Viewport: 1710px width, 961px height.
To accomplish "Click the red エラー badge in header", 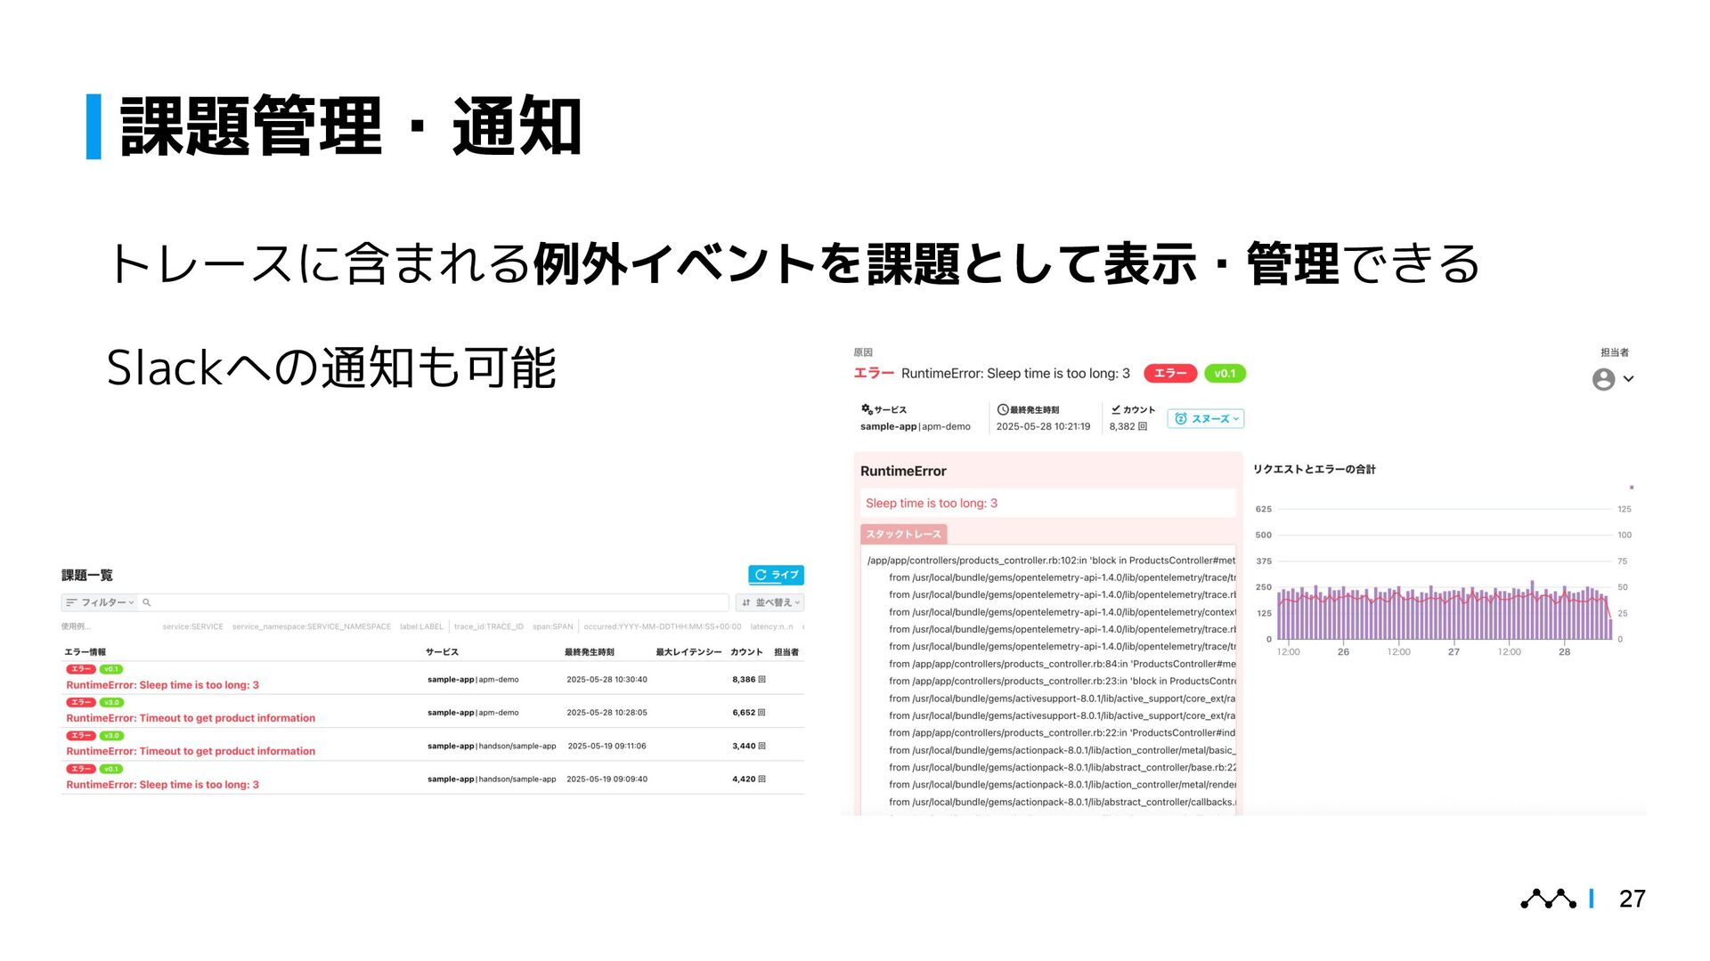I will tap(1169, 374).
